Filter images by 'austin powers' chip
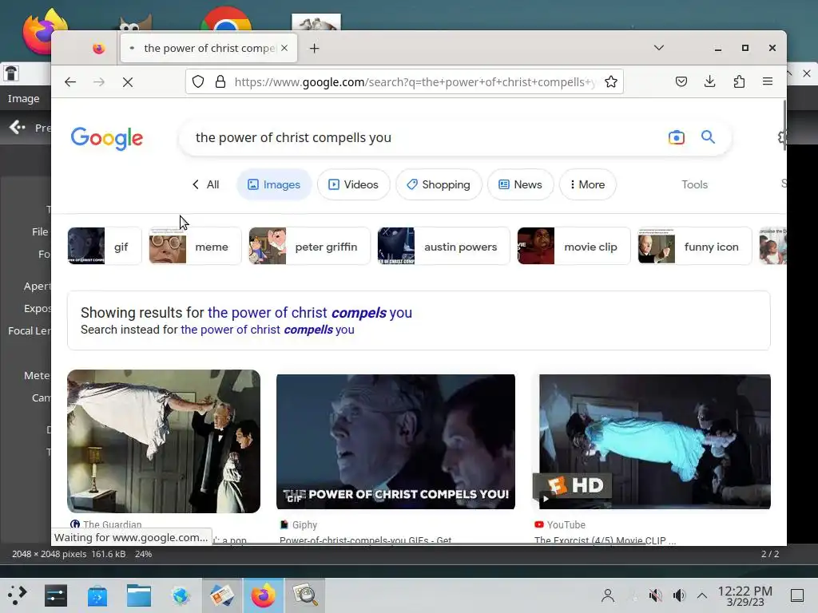This screenshot has width=818, height=613. pyautogui.click(x=443, y=246)
